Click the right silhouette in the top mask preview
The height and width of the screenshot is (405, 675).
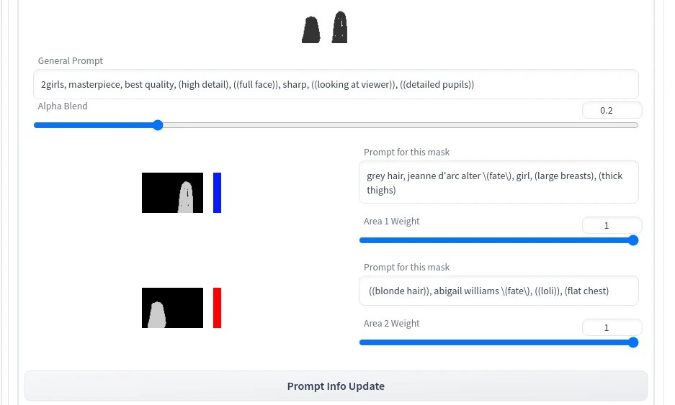point(339,29)
